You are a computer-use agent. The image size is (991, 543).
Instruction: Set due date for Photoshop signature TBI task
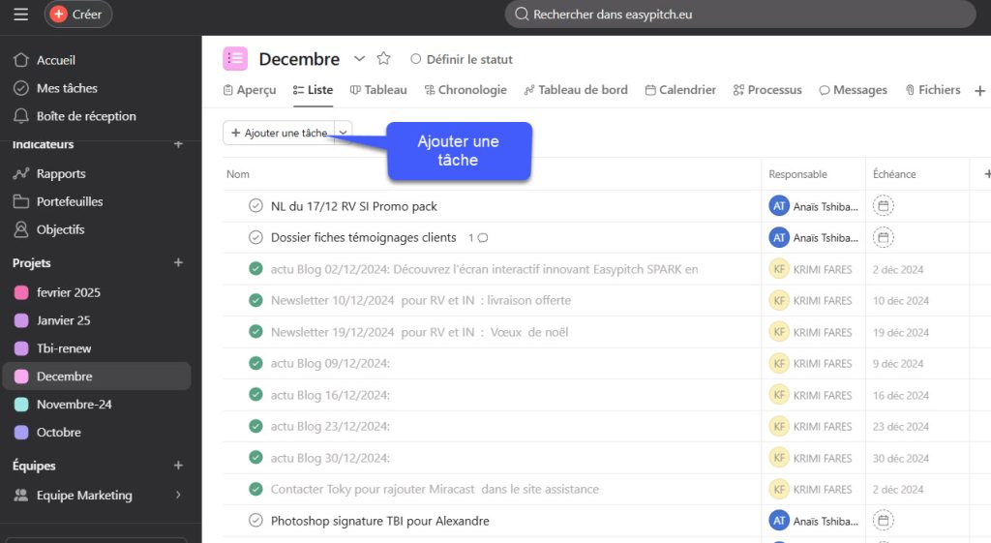883,521
